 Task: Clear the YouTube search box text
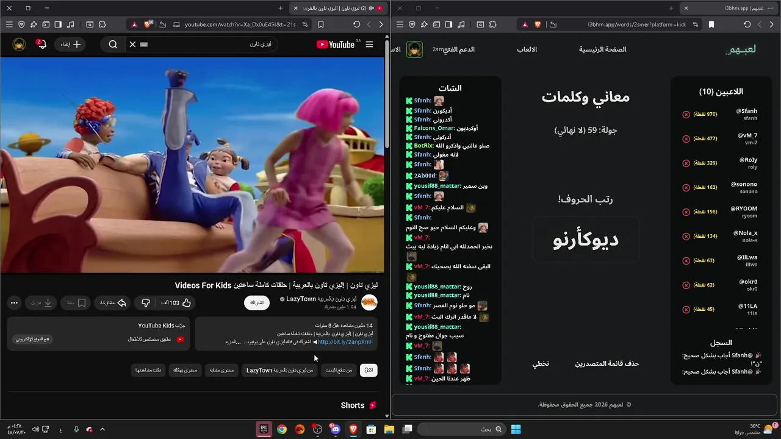132,45
